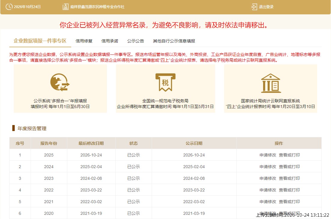The image size is (331, 219).
Task: Switch to the 信用承诺 tab
Action: point(110,41)
